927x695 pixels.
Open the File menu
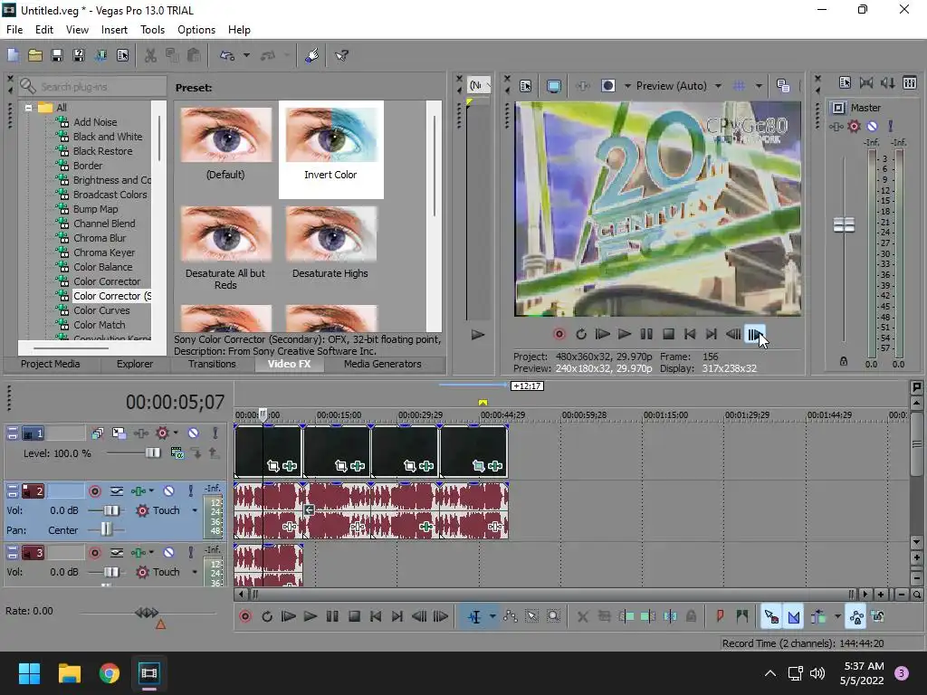(14, 30)
